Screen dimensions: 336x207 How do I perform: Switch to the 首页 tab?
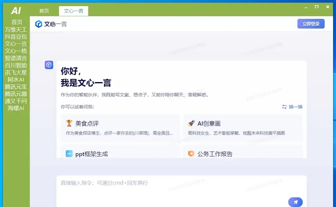(44, 11)
